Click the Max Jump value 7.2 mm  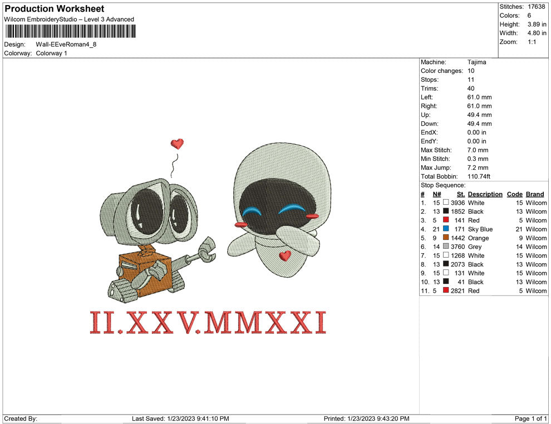[x=478, y=167]
